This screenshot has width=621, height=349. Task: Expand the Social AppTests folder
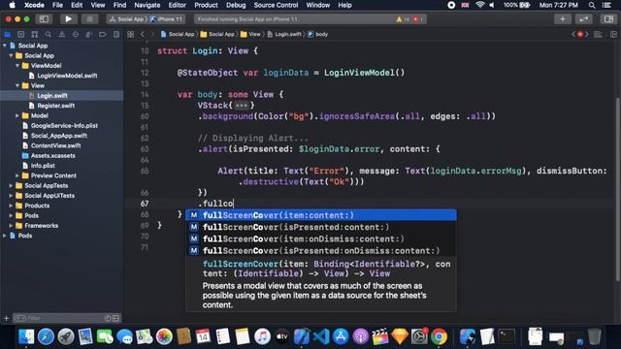pyautogui.click(x=11, y=185)
